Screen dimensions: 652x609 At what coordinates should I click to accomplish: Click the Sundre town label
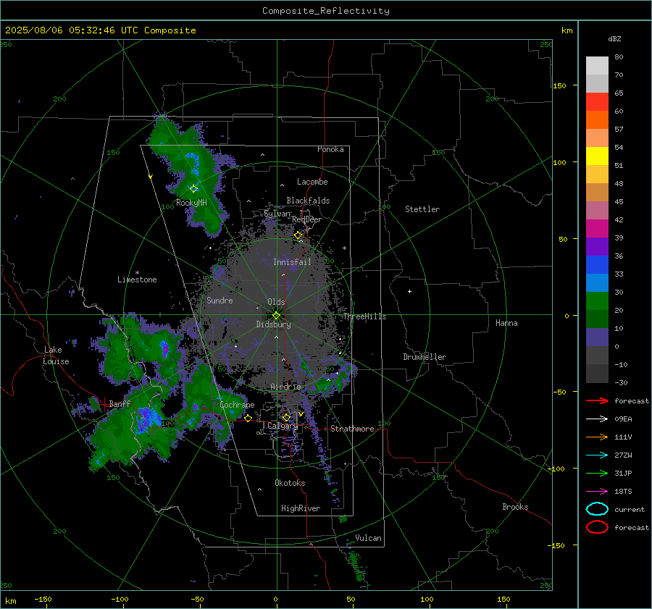pos(220,300)
